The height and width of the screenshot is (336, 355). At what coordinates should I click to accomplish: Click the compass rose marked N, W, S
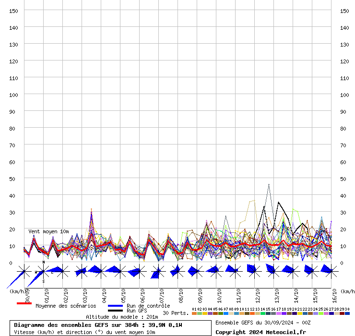44,272
